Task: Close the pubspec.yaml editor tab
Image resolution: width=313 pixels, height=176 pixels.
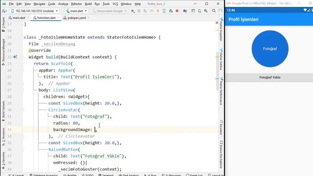Action: pyautogui.click(x=89, y=18)
